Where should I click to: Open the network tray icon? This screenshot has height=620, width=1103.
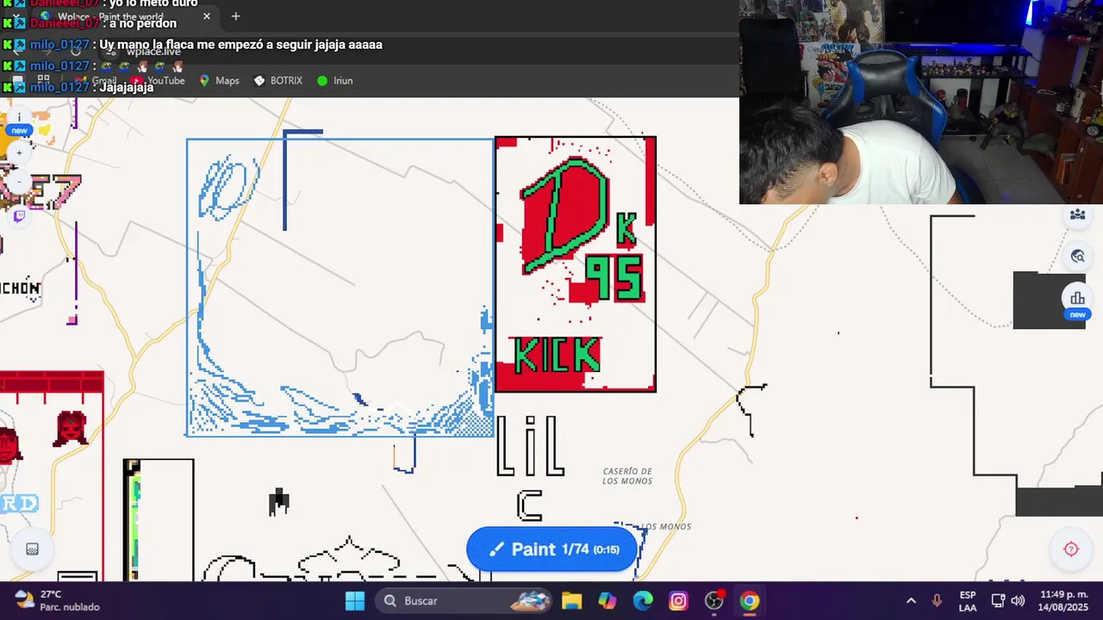point(998,601)
